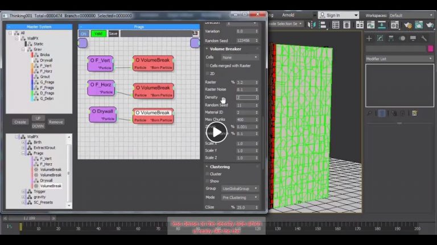Click the time slider at frame 1/199
The height and width of the screenshot is (245, 437).
(x=29, y=218)
